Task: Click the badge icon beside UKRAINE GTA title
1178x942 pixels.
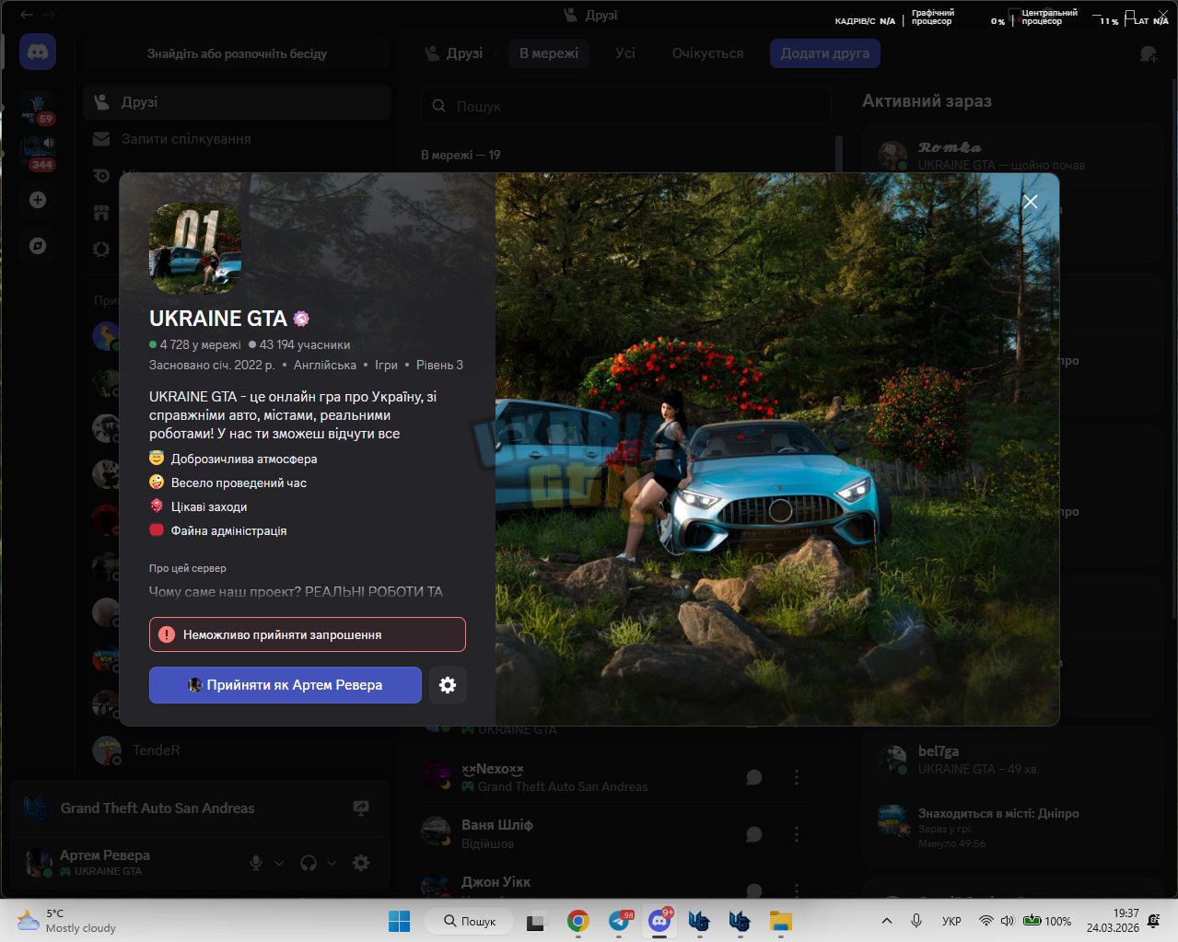Action: [301, 319]
